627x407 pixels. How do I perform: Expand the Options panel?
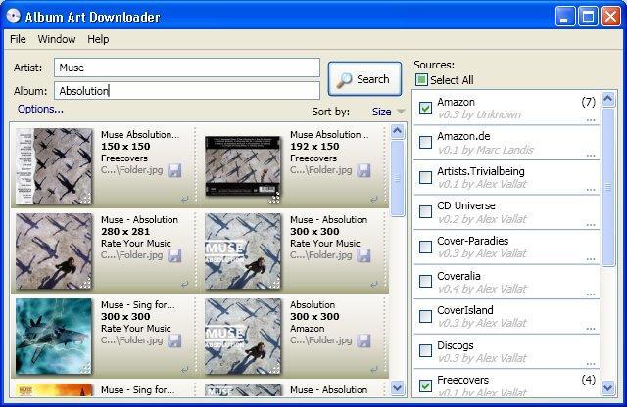pyautogui.click(x=40, y=109)
